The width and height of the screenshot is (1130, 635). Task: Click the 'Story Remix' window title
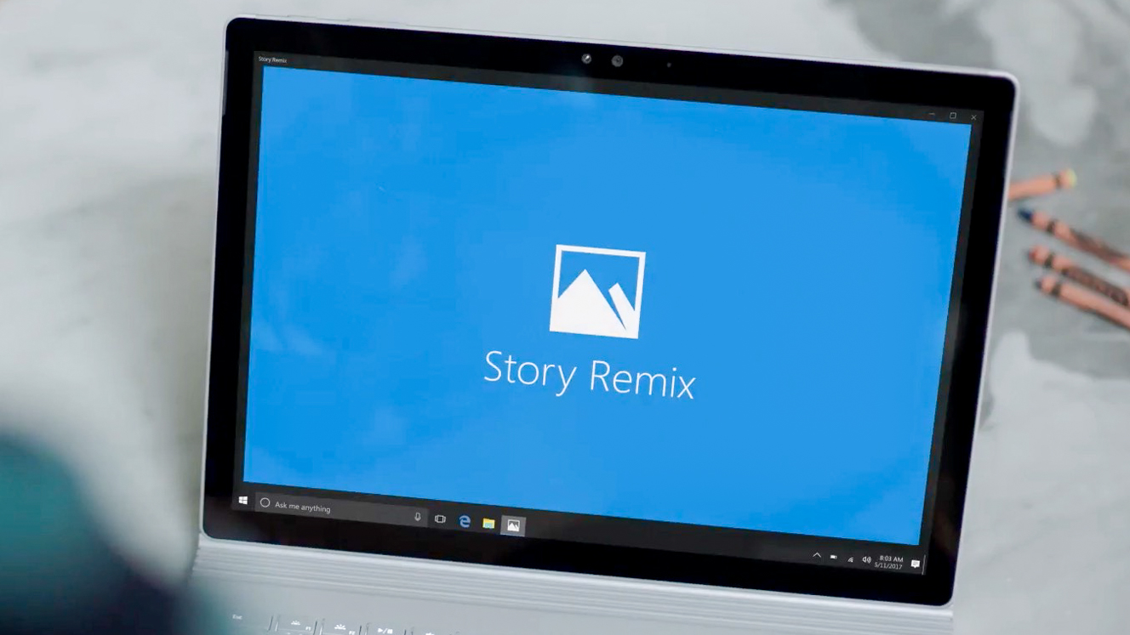(x=272, y=60)
